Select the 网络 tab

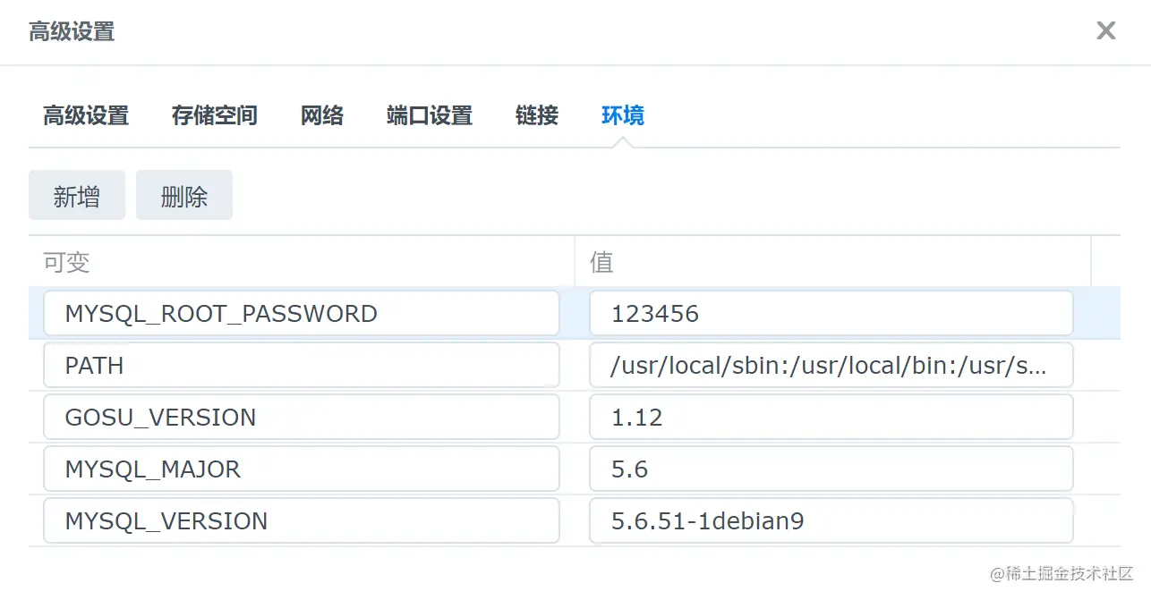click(x=322, y=115)
